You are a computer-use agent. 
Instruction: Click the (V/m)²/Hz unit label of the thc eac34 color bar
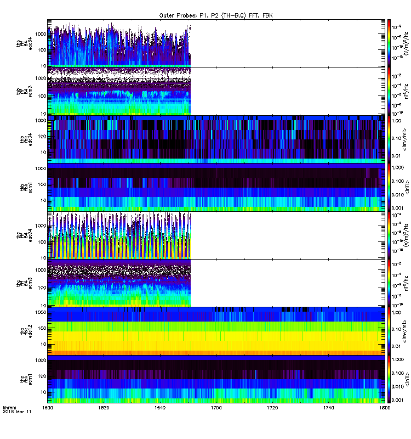coord(407,235)
